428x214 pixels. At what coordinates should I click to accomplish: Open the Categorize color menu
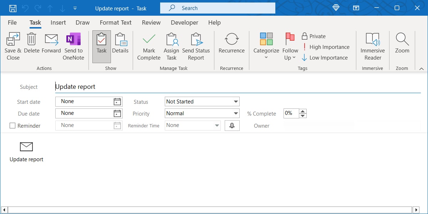(266, 46)
